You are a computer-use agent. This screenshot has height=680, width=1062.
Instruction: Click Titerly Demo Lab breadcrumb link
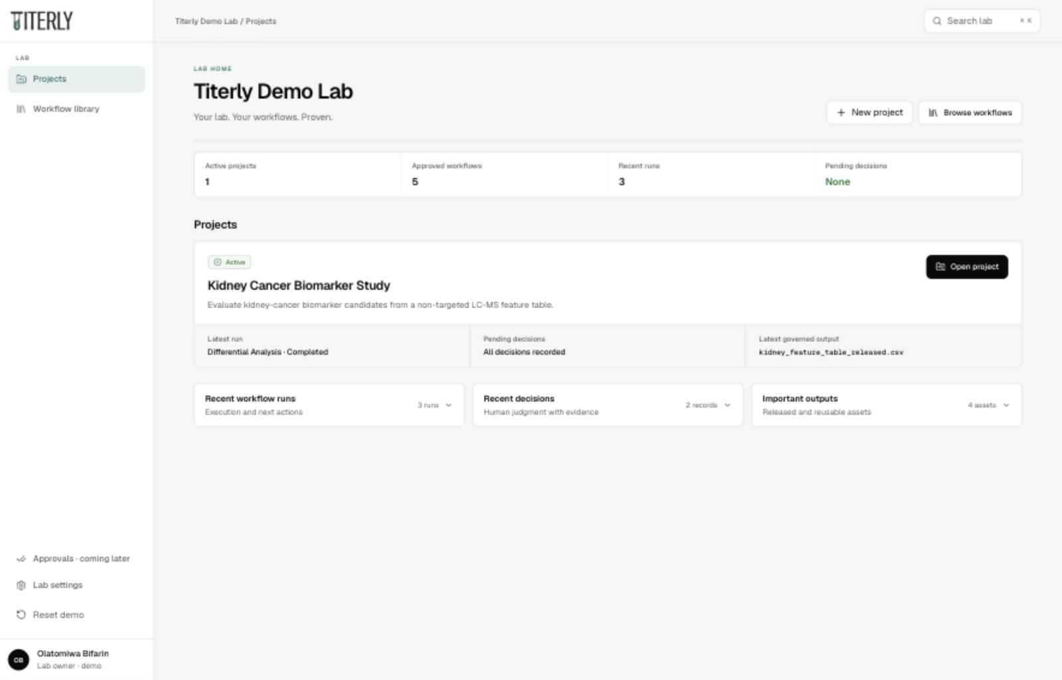206,21
